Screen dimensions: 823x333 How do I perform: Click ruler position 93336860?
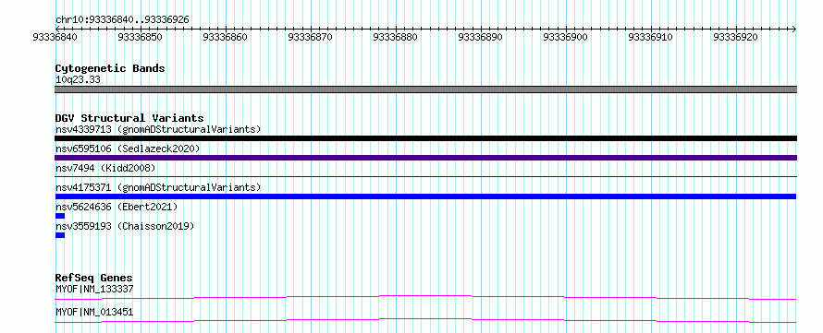226,37
